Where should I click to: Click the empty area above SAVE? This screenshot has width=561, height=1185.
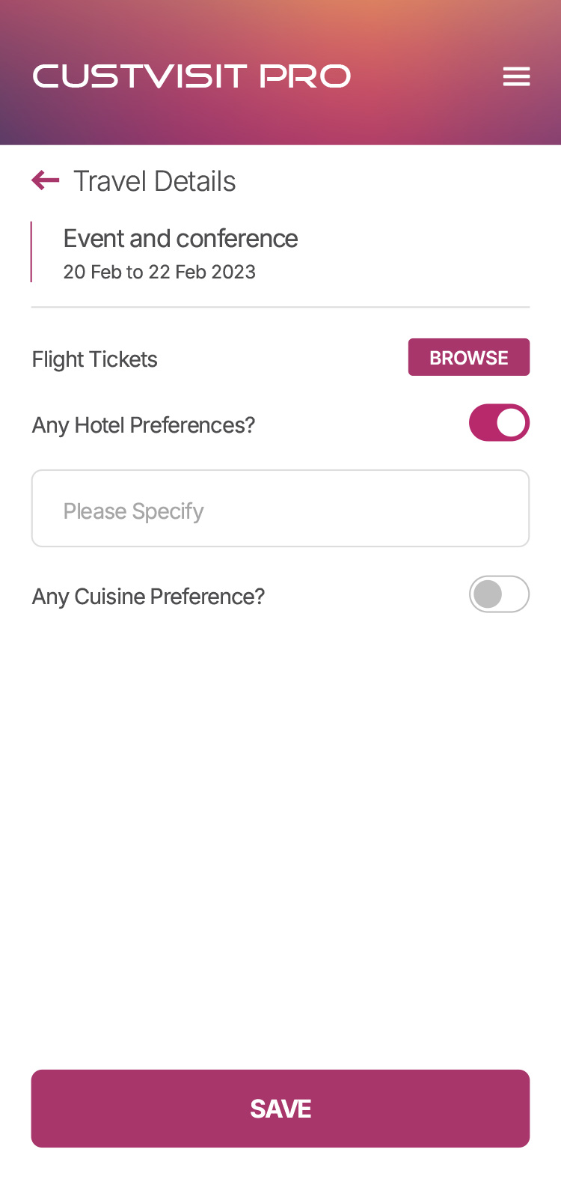[280, 838]
